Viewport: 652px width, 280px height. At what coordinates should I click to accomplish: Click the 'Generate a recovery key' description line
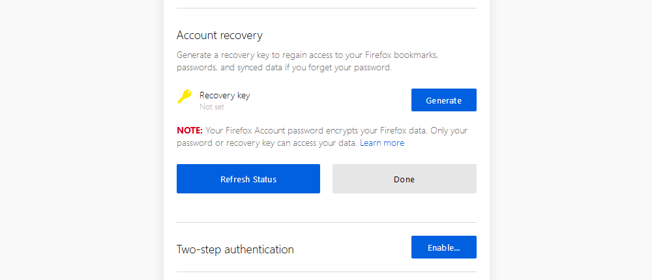(306, 55)
